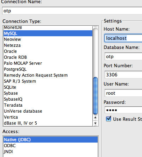
Task: Pick Vertica connection type
Action: (x=48, y=117)
